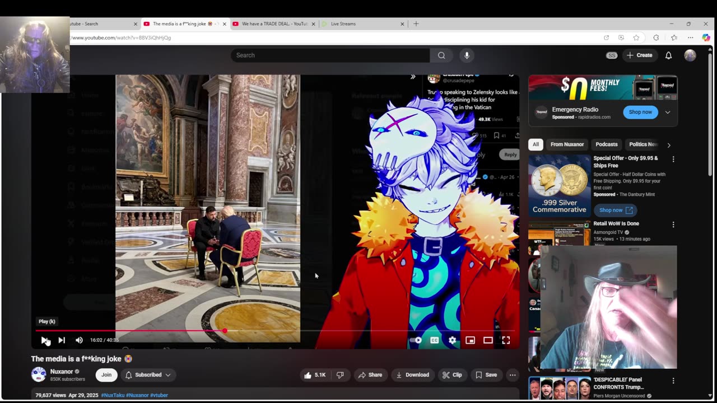Open browser settings and more ellipsis
This screenshot has height=403, width=717.
pos(691,38)
